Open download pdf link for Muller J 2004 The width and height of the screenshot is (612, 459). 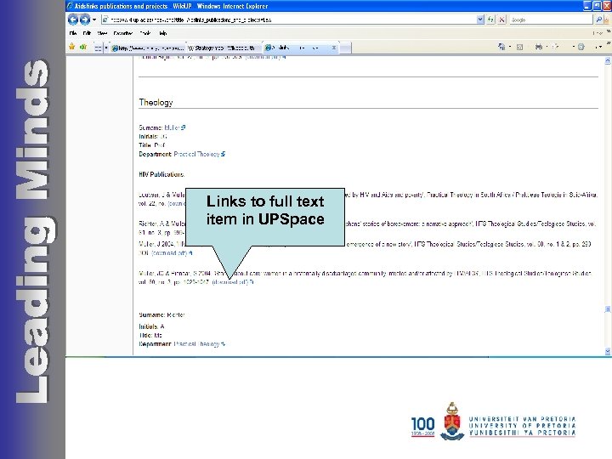tap(171, 253)
